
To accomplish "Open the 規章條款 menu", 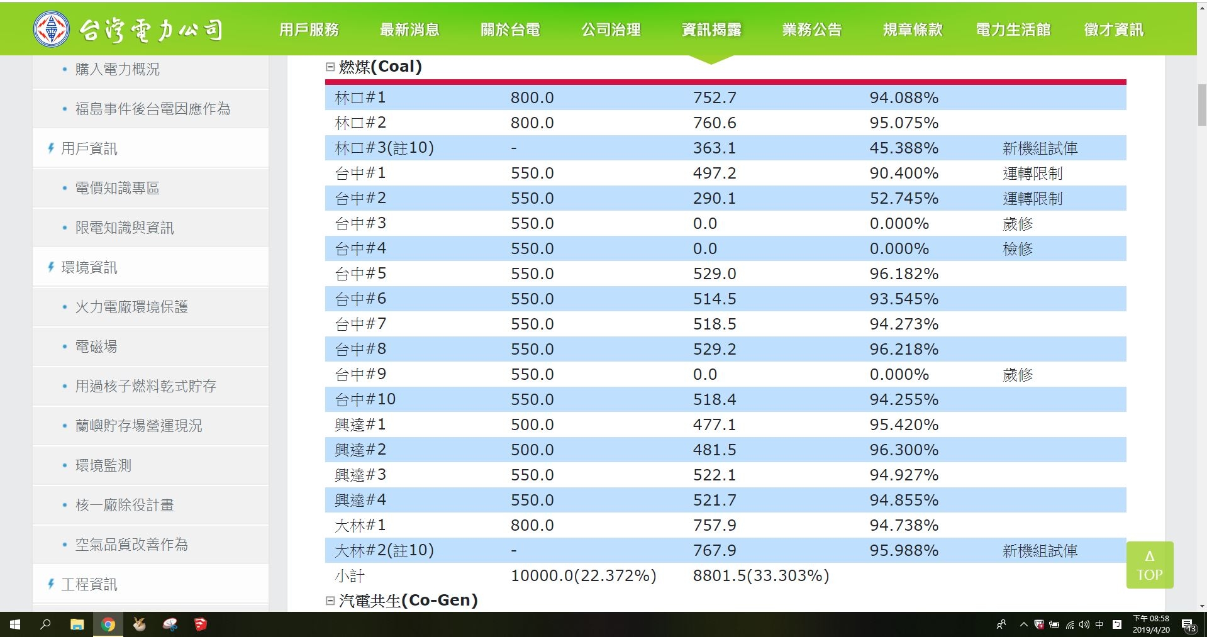I will click(913, 30).
